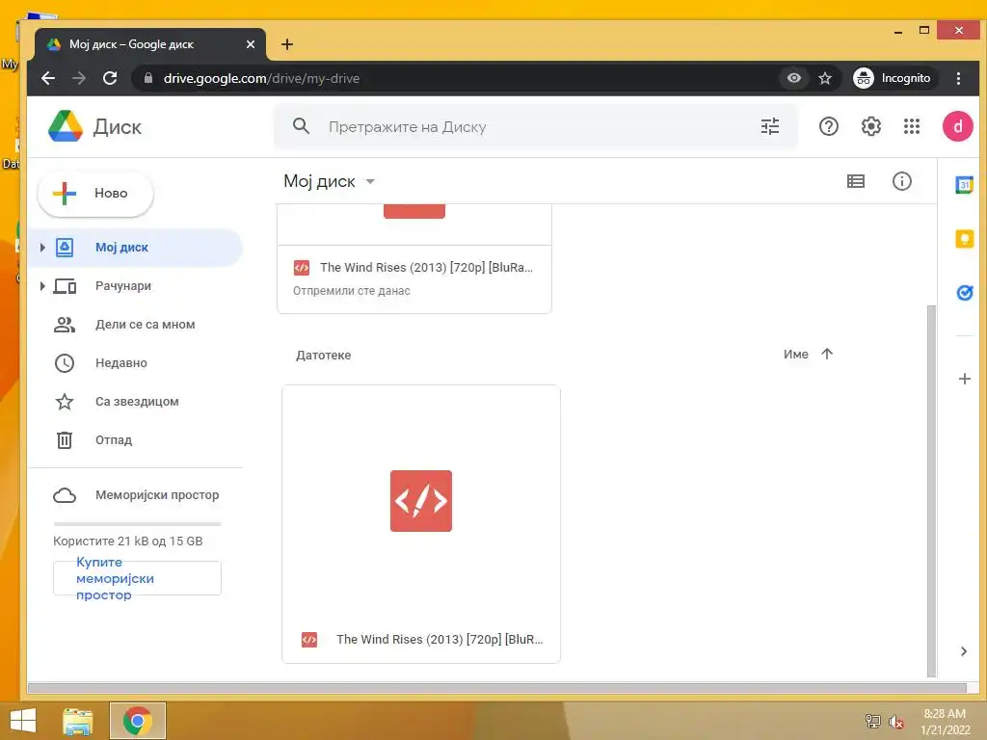Click the Ново new button
This screenshot has width=987, height=740.
[x=95, y=193]
